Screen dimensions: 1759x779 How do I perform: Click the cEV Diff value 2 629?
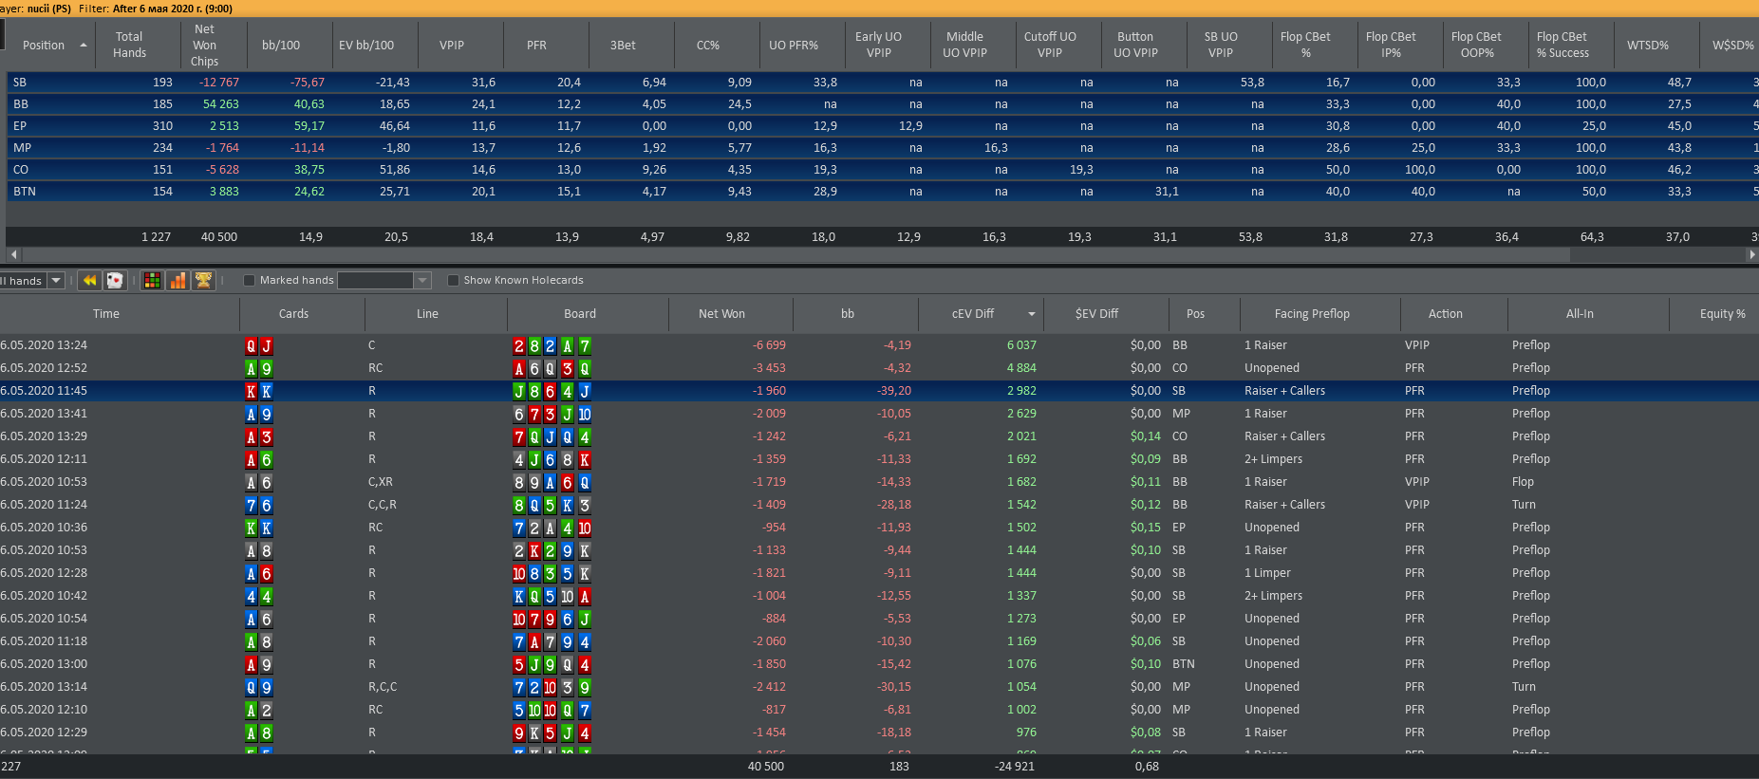(1021, 414)
